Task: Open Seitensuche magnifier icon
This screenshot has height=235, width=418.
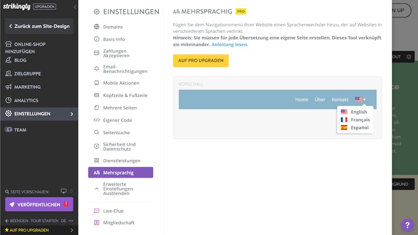Action: pos(97,133)
